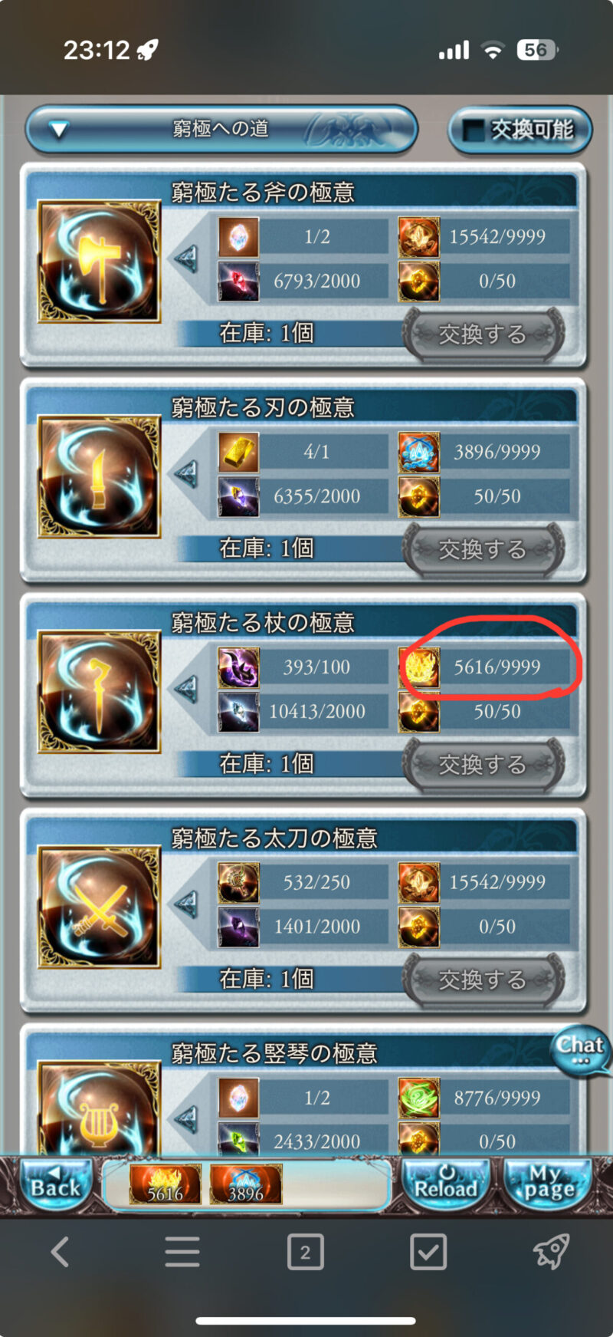Viewport: 613px width, 1337px height.
Task: Expand materials arrow for 斧の極意
Action: [x=186, y=259]
